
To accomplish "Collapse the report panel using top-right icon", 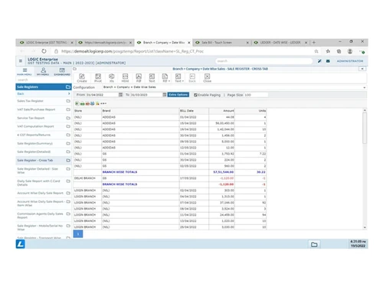I will (x=362, y=69).
